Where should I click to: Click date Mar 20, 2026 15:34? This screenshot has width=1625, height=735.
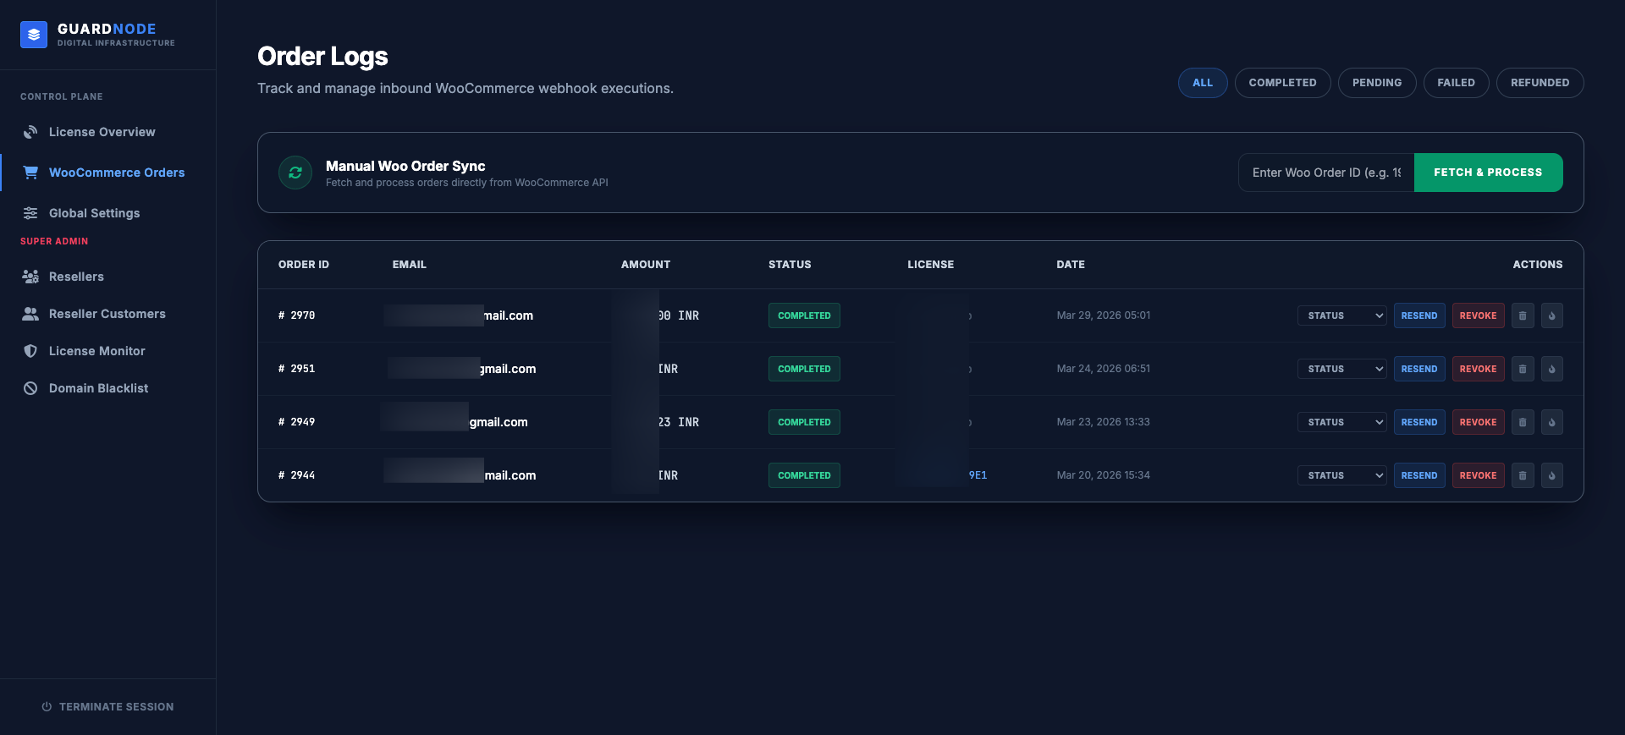pyautogui.click(x=1103, y=475)
